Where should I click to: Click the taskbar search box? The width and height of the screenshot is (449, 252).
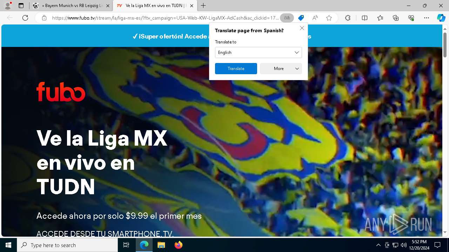(x=67, y=245)
